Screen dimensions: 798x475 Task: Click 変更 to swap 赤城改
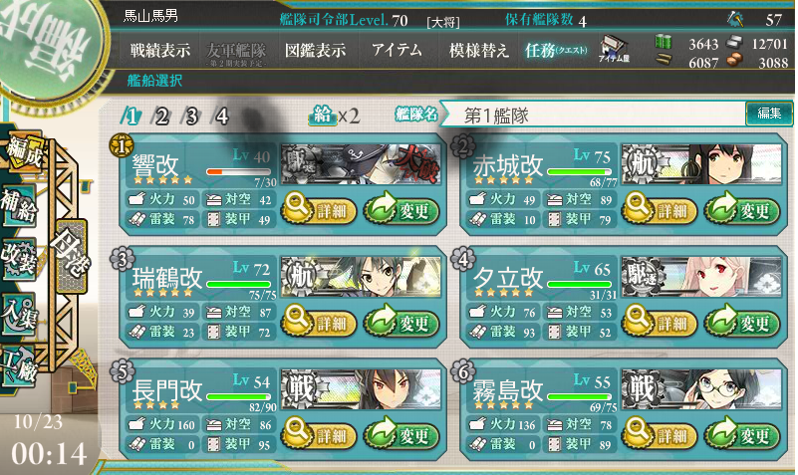[742, 210]
